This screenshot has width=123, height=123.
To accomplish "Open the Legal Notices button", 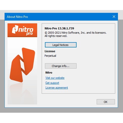I will (x=61, y=45).
